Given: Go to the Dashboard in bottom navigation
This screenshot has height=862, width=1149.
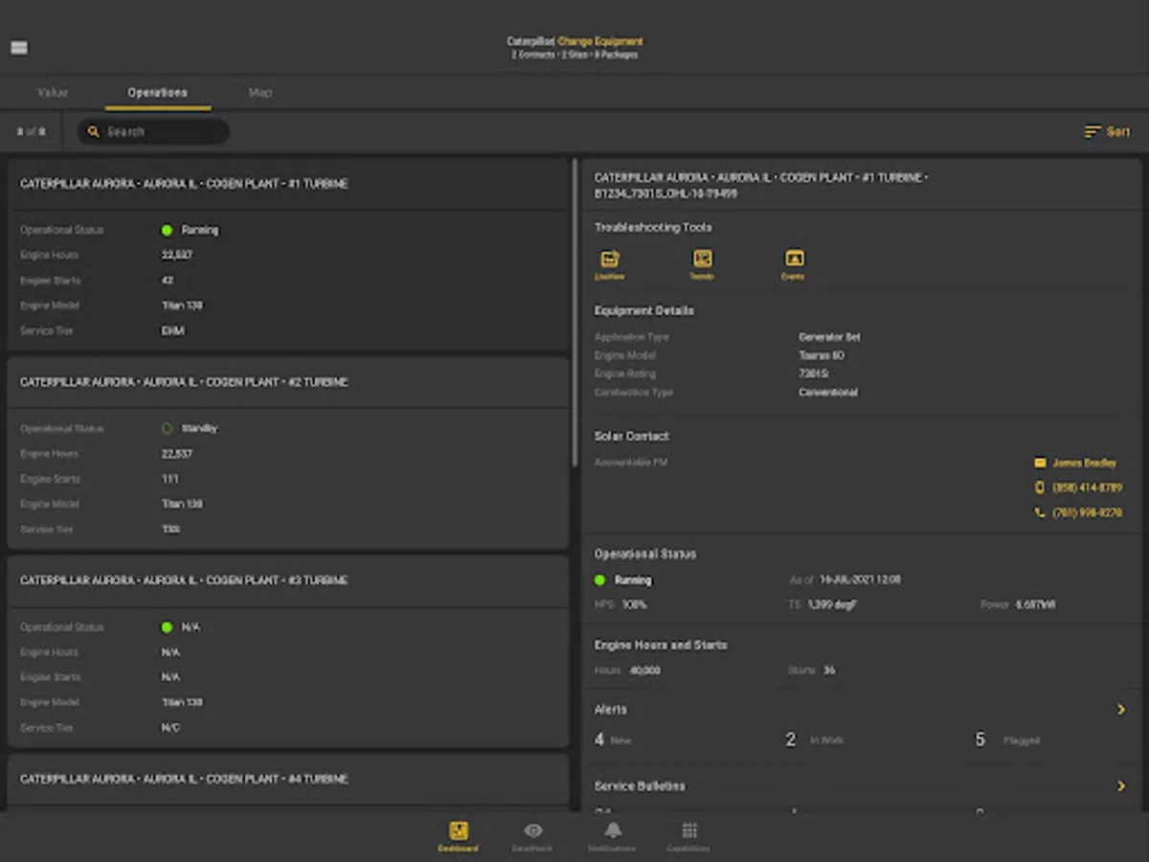Looking at the screenshot, I should pyautogui.click(x=459, y=835).
